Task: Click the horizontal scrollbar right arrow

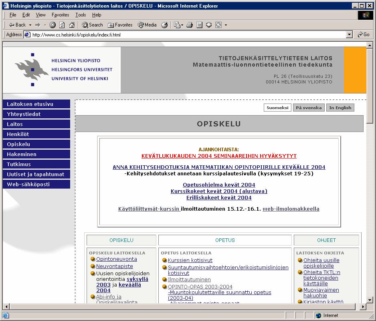Action: 363,307
